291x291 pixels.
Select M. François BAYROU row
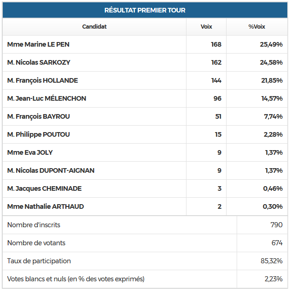pos(39,116)
